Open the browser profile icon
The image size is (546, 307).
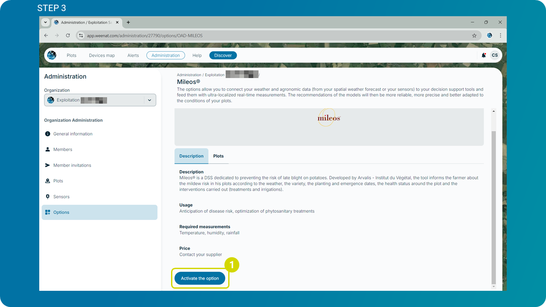pos(490,35)
